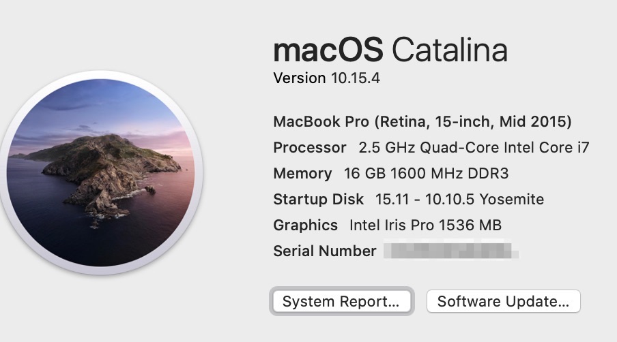Click the Memory label
Image resolution: width=617 pixels, height=342 pixels.
302,174
